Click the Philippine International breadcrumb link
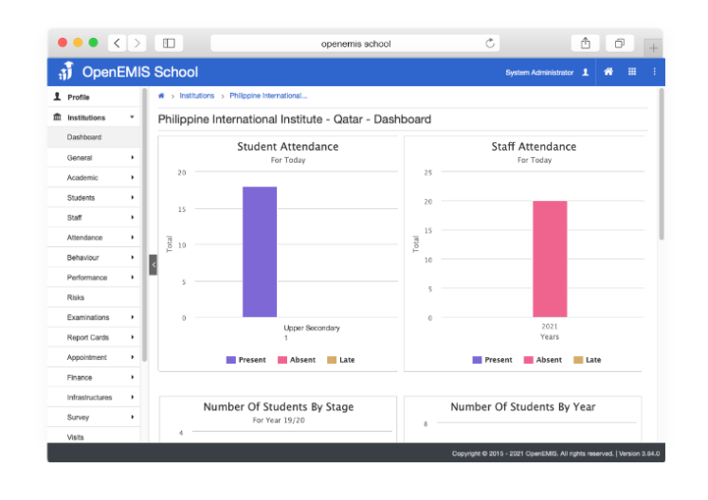The height and width of the screenshot is (500, 708). click(x=268, y=96)
